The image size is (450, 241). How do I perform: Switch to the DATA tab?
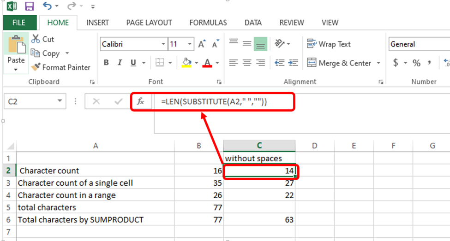tap(253, 23)
